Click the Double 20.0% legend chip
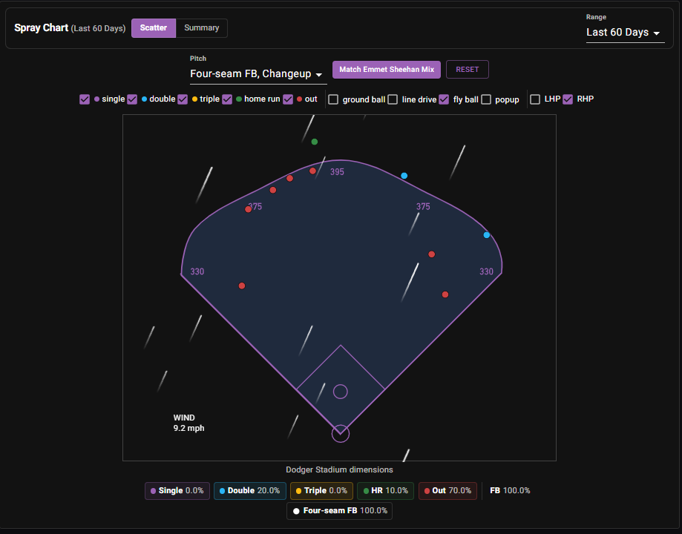The image size is (682, 534). (249, 490)
